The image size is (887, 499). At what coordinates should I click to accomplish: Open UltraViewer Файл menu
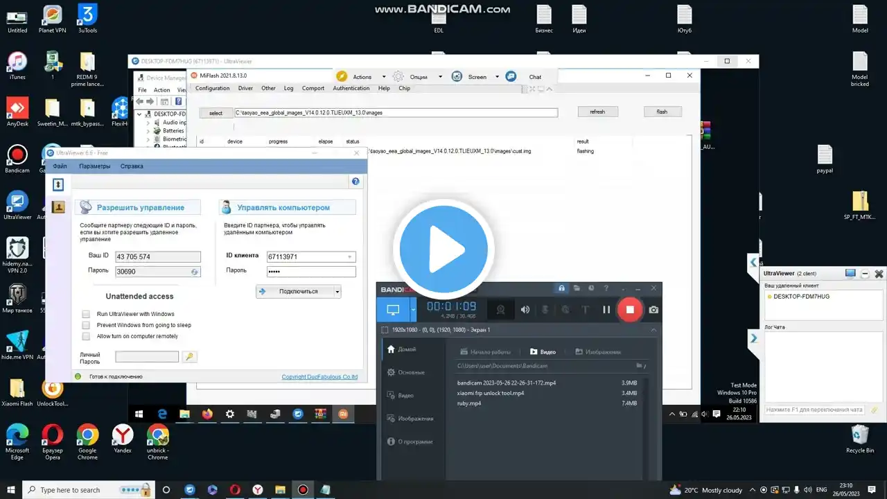click(x=60, y=166)
